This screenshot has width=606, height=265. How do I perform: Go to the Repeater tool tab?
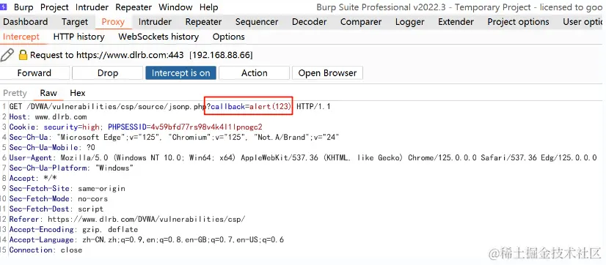pyautogui.click(x=204, y=22)
